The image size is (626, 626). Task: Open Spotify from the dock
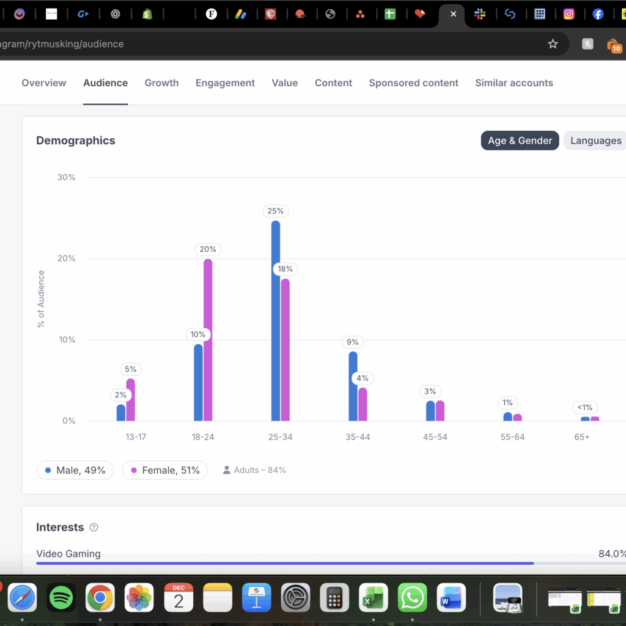click(x=61, y=597)
